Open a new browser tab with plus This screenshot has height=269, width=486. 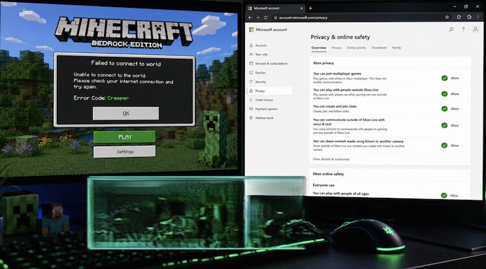point(310,8)
